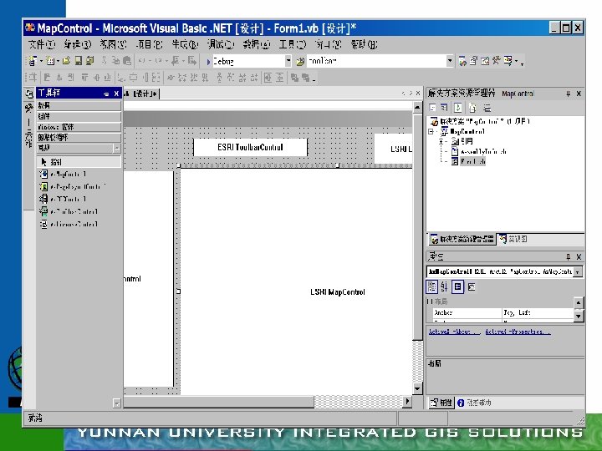Click the Save All toolbar icon
The image size is (602, 451).
pos(90,61)
